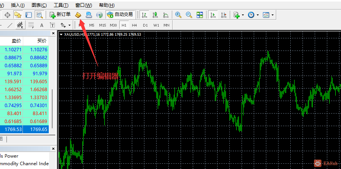Open MetaEditor with the yellow book icon
The image size is (341, 169).
pos(78,15)
